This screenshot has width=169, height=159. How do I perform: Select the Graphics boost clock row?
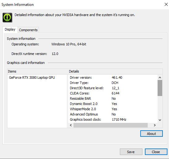point(113,119)
